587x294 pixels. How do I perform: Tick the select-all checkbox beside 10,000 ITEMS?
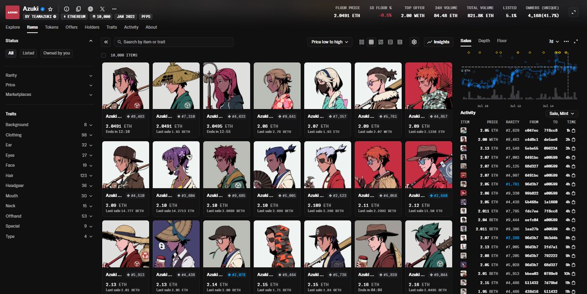pyautogui.click(x=104, y=55)
